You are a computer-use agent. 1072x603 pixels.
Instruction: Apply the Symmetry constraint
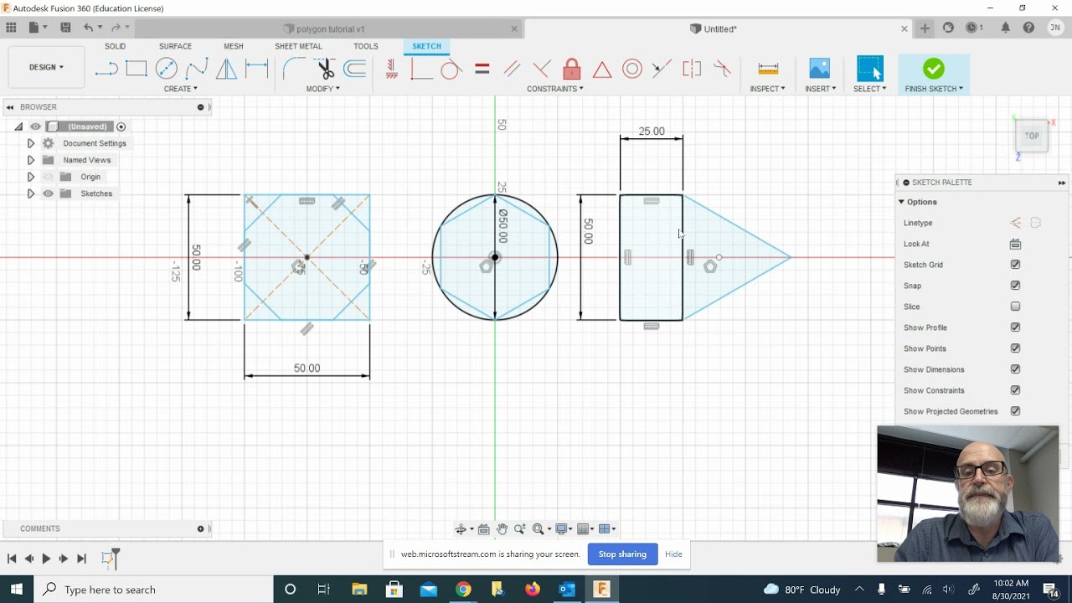[692, 69]
